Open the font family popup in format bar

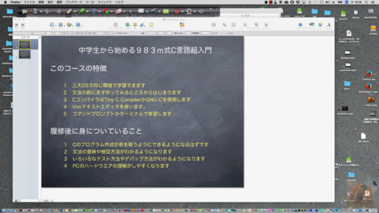click(23, 33)
